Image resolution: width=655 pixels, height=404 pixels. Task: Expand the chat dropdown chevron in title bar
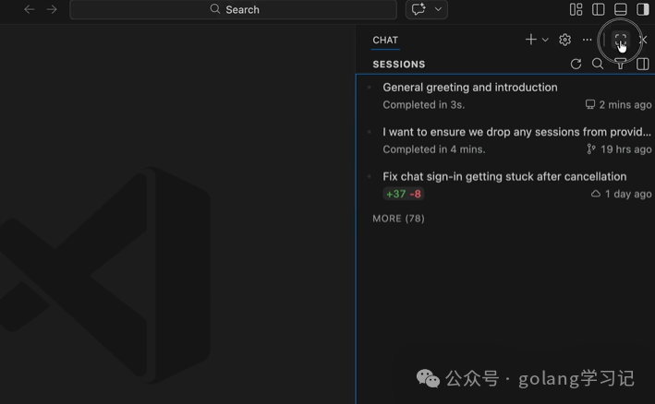(x=438, y=9)
